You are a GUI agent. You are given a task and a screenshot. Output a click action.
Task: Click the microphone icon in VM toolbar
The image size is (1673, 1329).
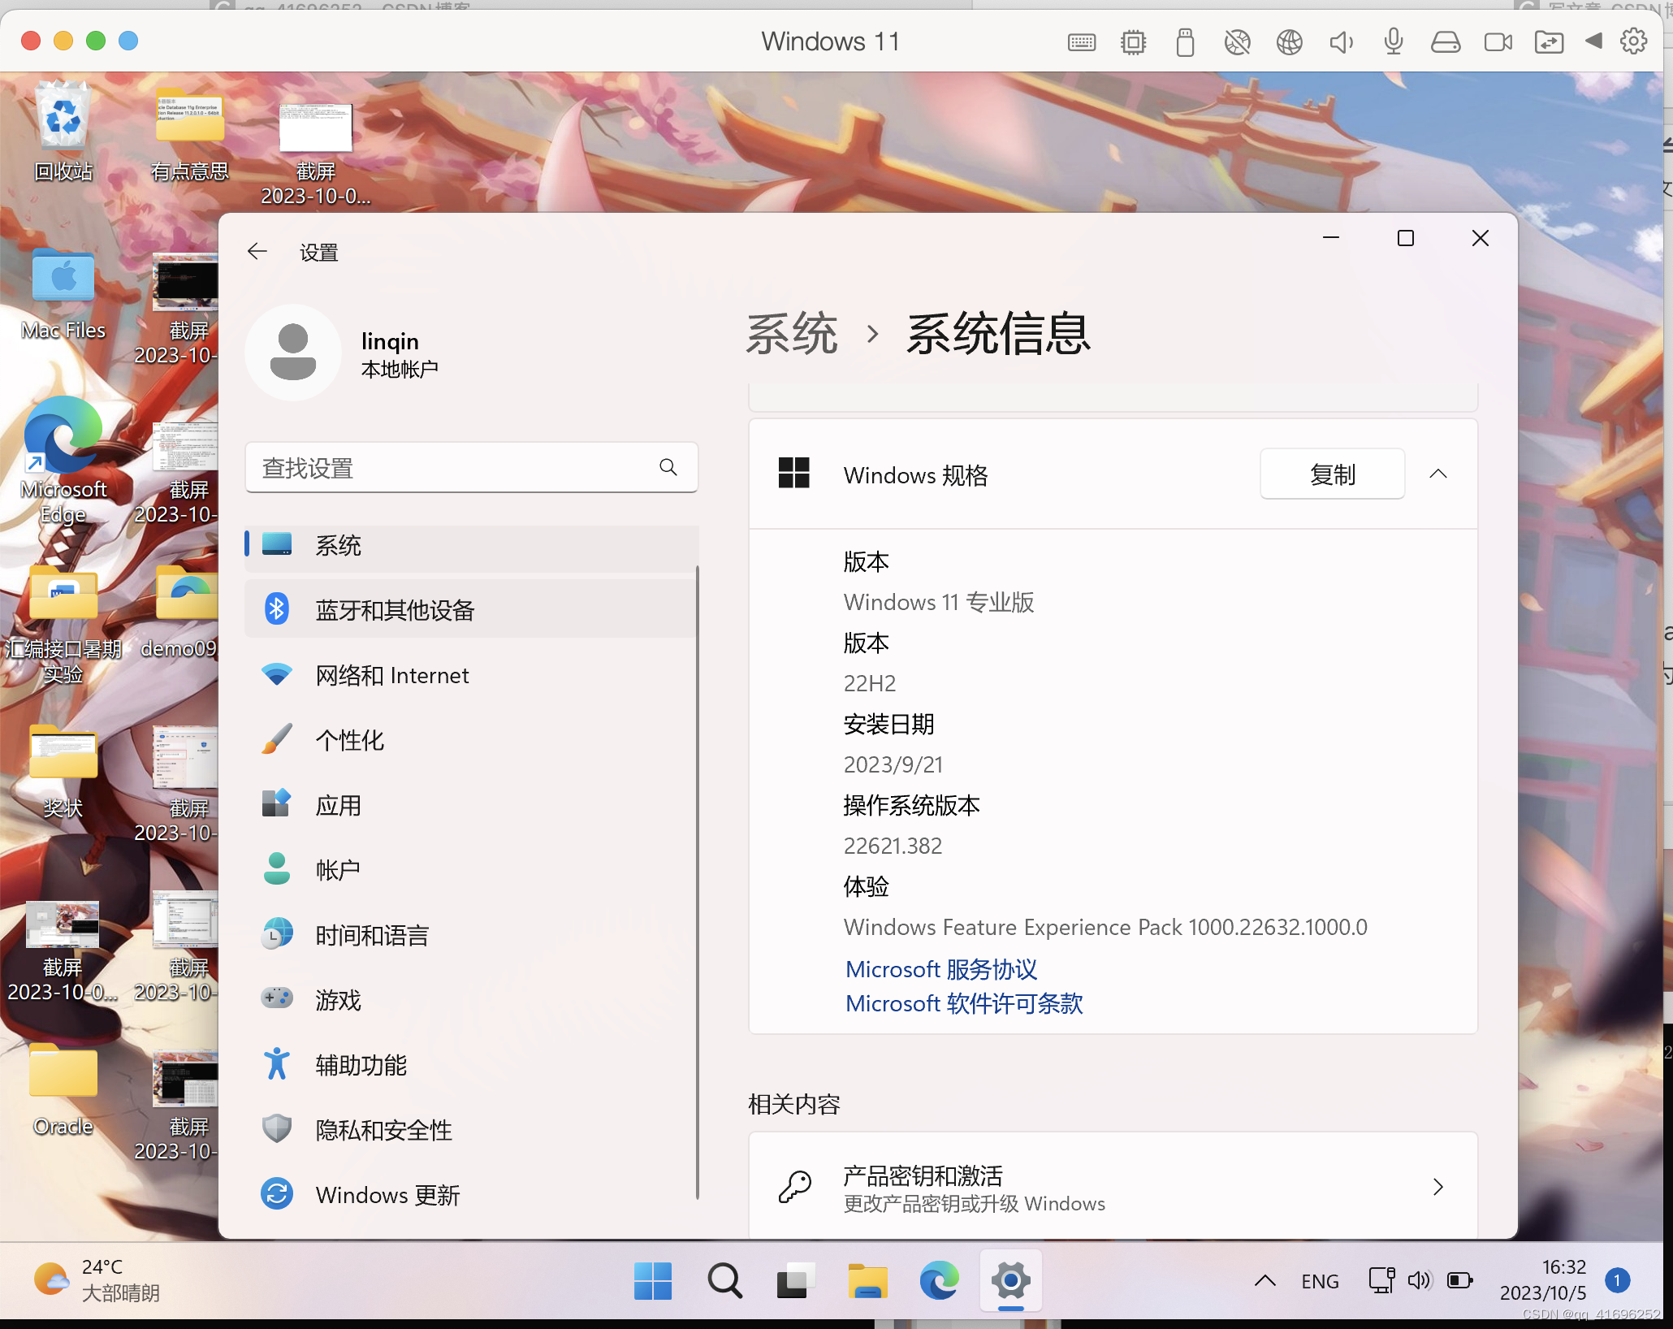[x=1393, y=41]
